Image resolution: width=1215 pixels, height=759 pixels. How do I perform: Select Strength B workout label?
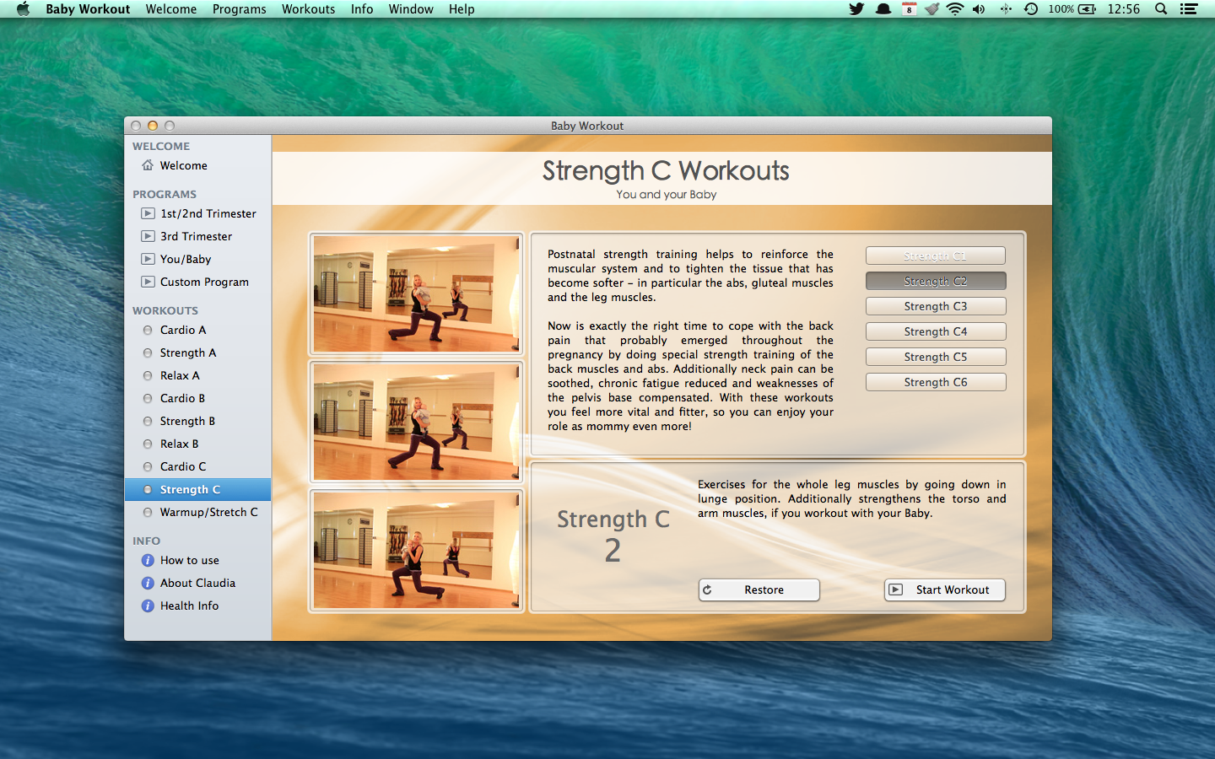pos(187,421)
